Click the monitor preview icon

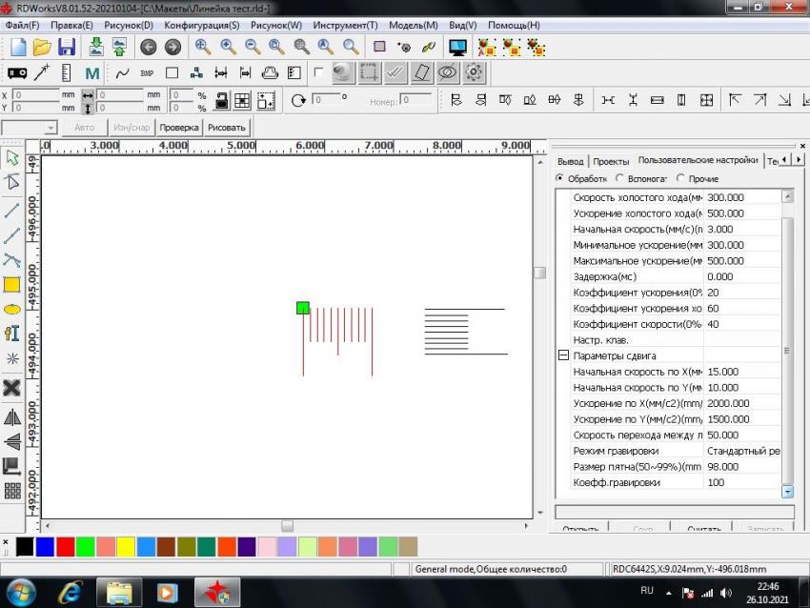tap(457, 47)
